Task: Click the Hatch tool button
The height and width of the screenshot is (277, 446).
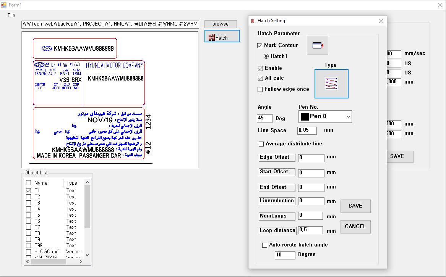Action: click(222, 36)
